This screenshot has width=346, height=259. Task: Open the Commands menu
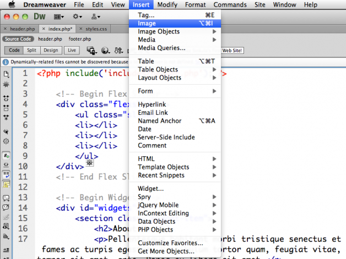click(x=230, y=4)
